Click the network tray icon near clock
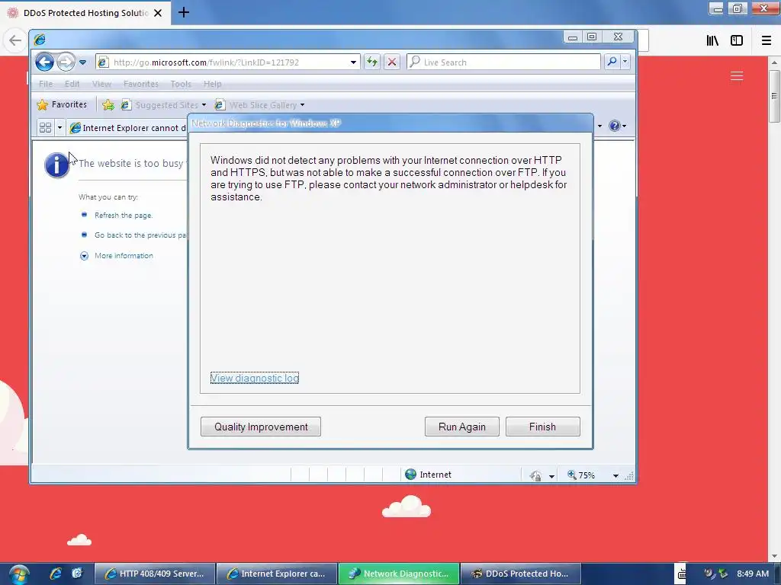 tap(723, 574)
